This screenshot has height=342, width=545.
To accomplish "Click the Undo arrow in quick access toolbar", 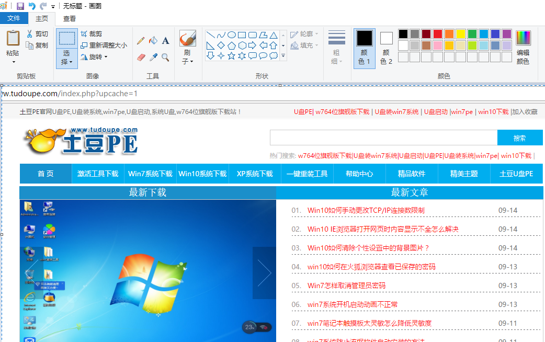I will coord(32,6).
